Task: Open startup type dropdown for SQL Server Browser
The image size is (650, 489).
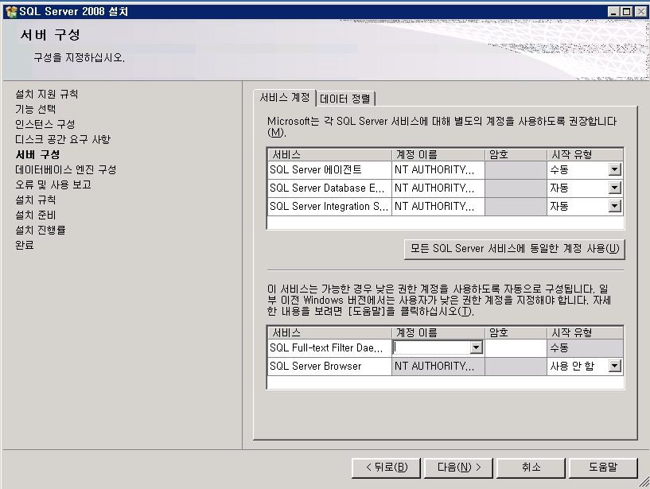Action: pos(614,366)
